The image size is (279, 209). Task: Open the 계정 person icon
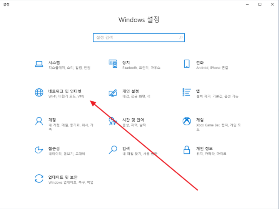39,121
